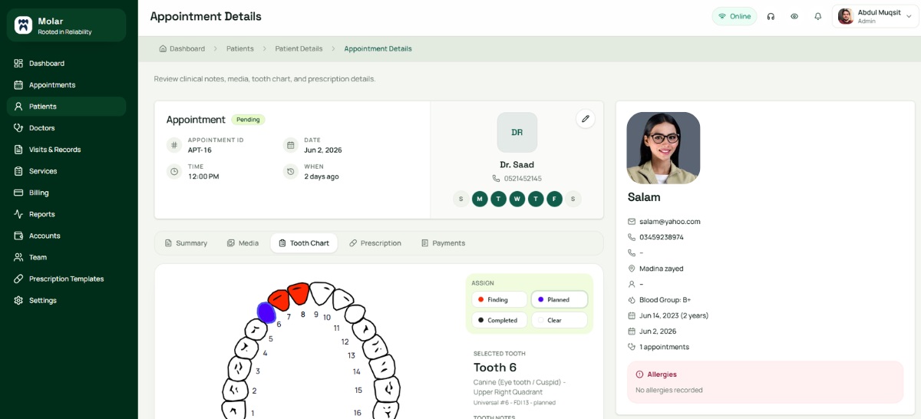The height and width of the screenshot is (419, 921).
Task: Click the Date calendar icon
Action: [290, 145]
